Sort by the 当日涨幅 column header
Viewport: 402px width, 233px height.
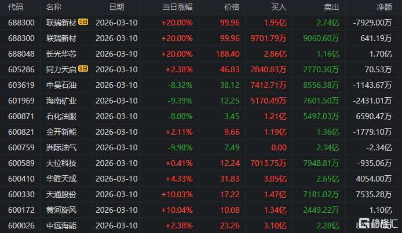(177, 7)
